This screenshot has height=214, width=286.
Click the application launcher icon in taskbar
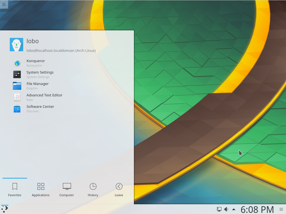point(4,209)
